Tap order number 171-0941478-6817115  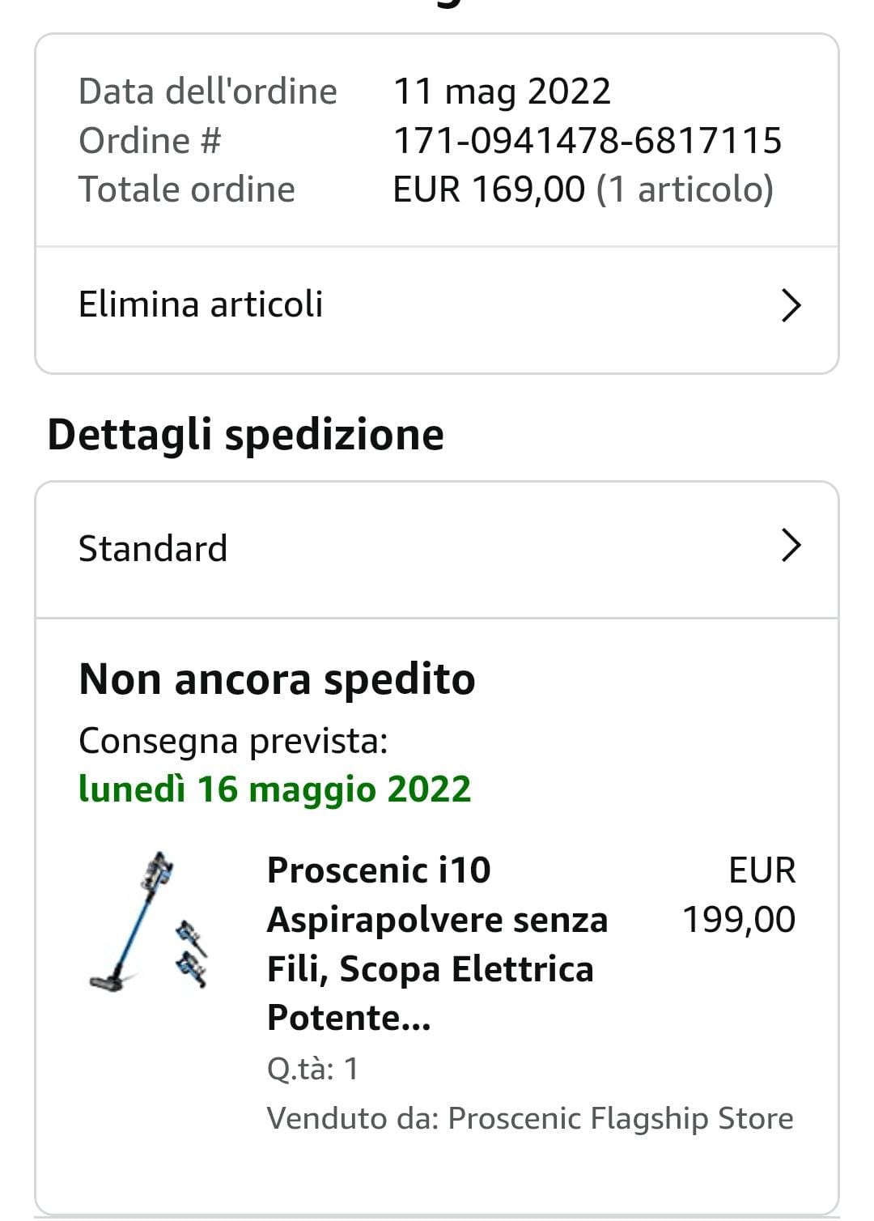(x=587, y=140)
